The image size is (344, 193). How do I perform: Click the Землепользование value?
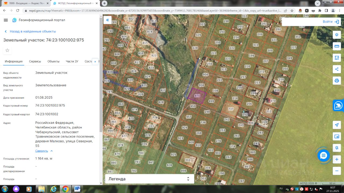pos(51,85)
